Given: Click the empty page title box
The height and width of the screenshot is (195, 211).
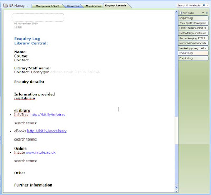Looking at the screenshot, I should point(38,17).
